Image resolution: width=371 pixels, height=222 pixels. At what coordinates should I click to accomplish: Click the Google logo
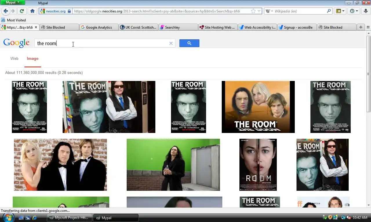point(16,43)
